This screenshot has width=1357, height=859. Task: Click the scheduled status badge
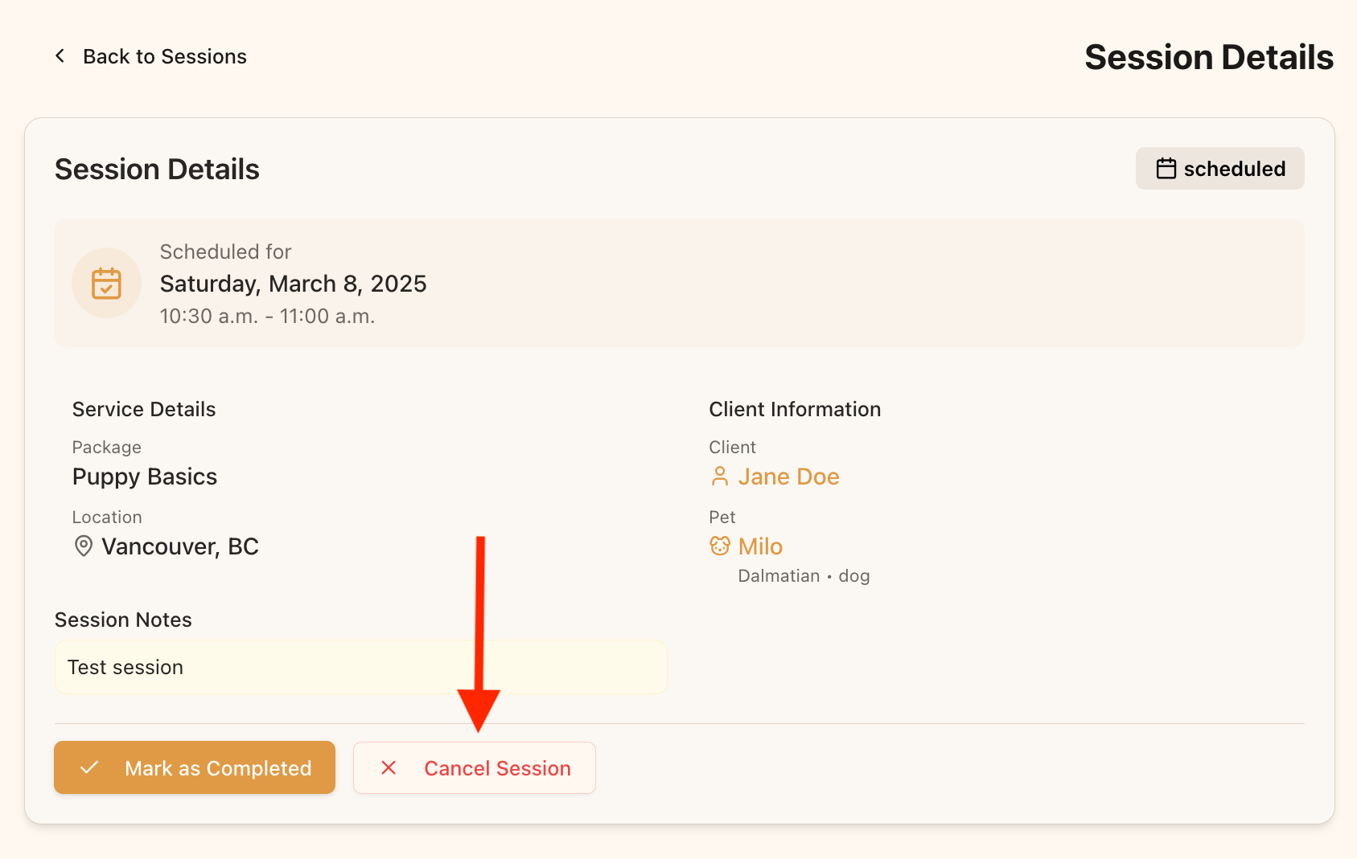pos(1219,168)
